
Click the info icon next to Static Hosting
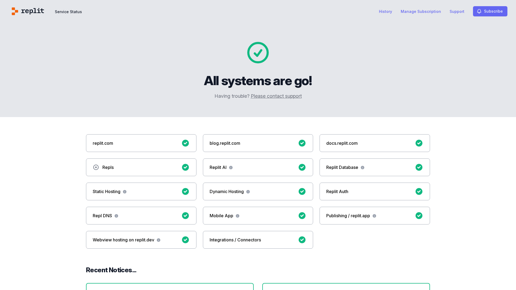125,192
